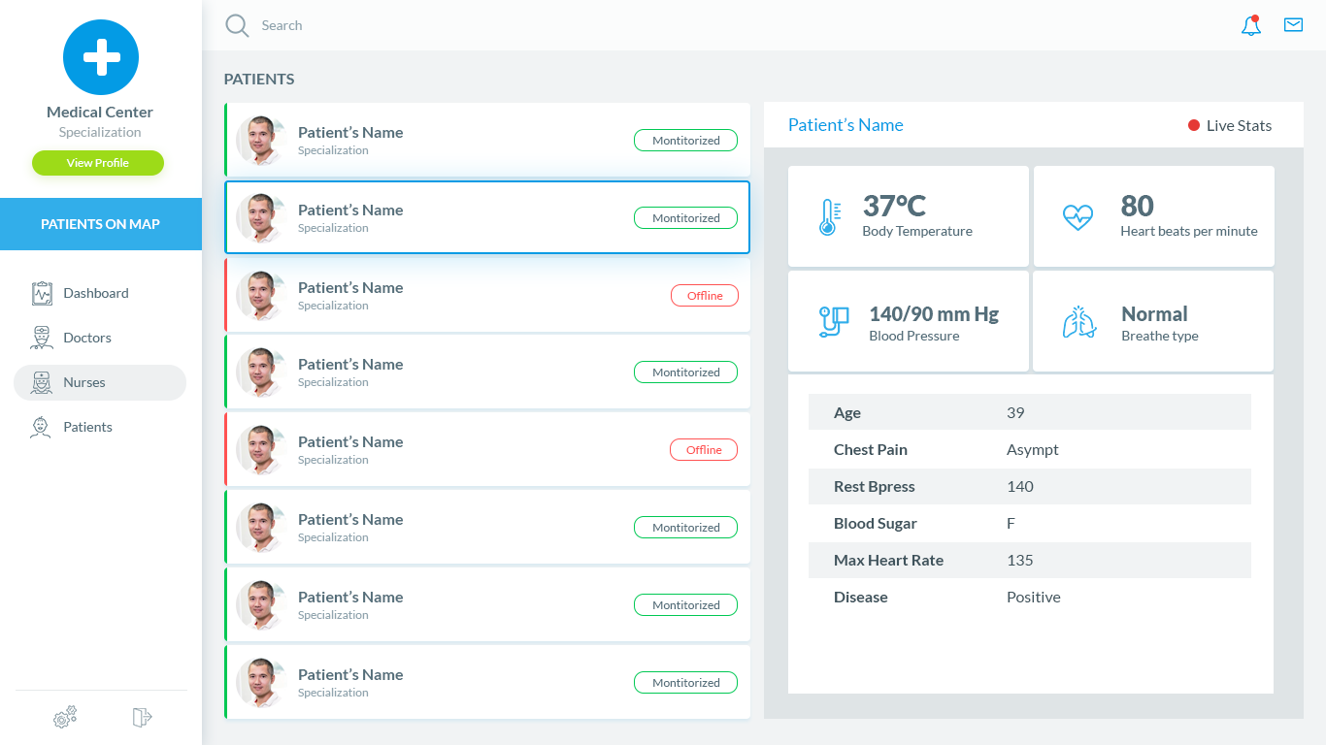Select the highlighted selected patient row
Image resolution: width=1326 pixels, height=745 pixels.
click(x=487, y=217)
